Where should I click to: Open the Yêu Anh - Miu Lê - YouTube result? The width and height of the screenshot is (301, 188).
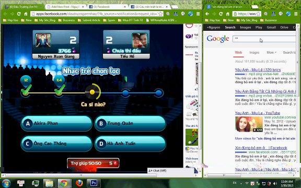[x=258, y=113]
